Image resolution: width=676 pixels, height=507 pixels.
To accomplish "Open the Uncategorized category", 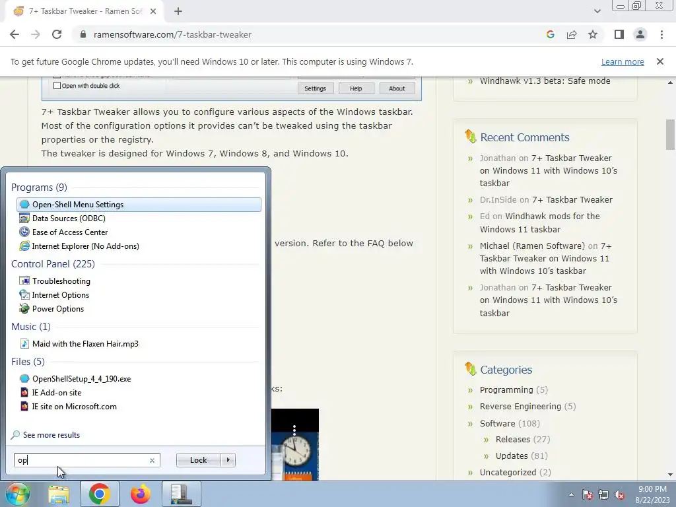I will [x=508, y=473].
